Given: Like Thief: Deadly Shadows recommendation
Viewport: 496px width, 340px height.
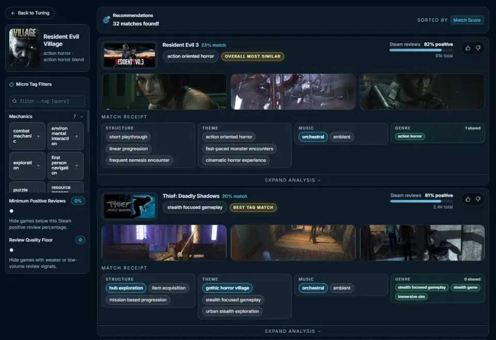Looking at the screenshot, I should (x=468, y=199).
